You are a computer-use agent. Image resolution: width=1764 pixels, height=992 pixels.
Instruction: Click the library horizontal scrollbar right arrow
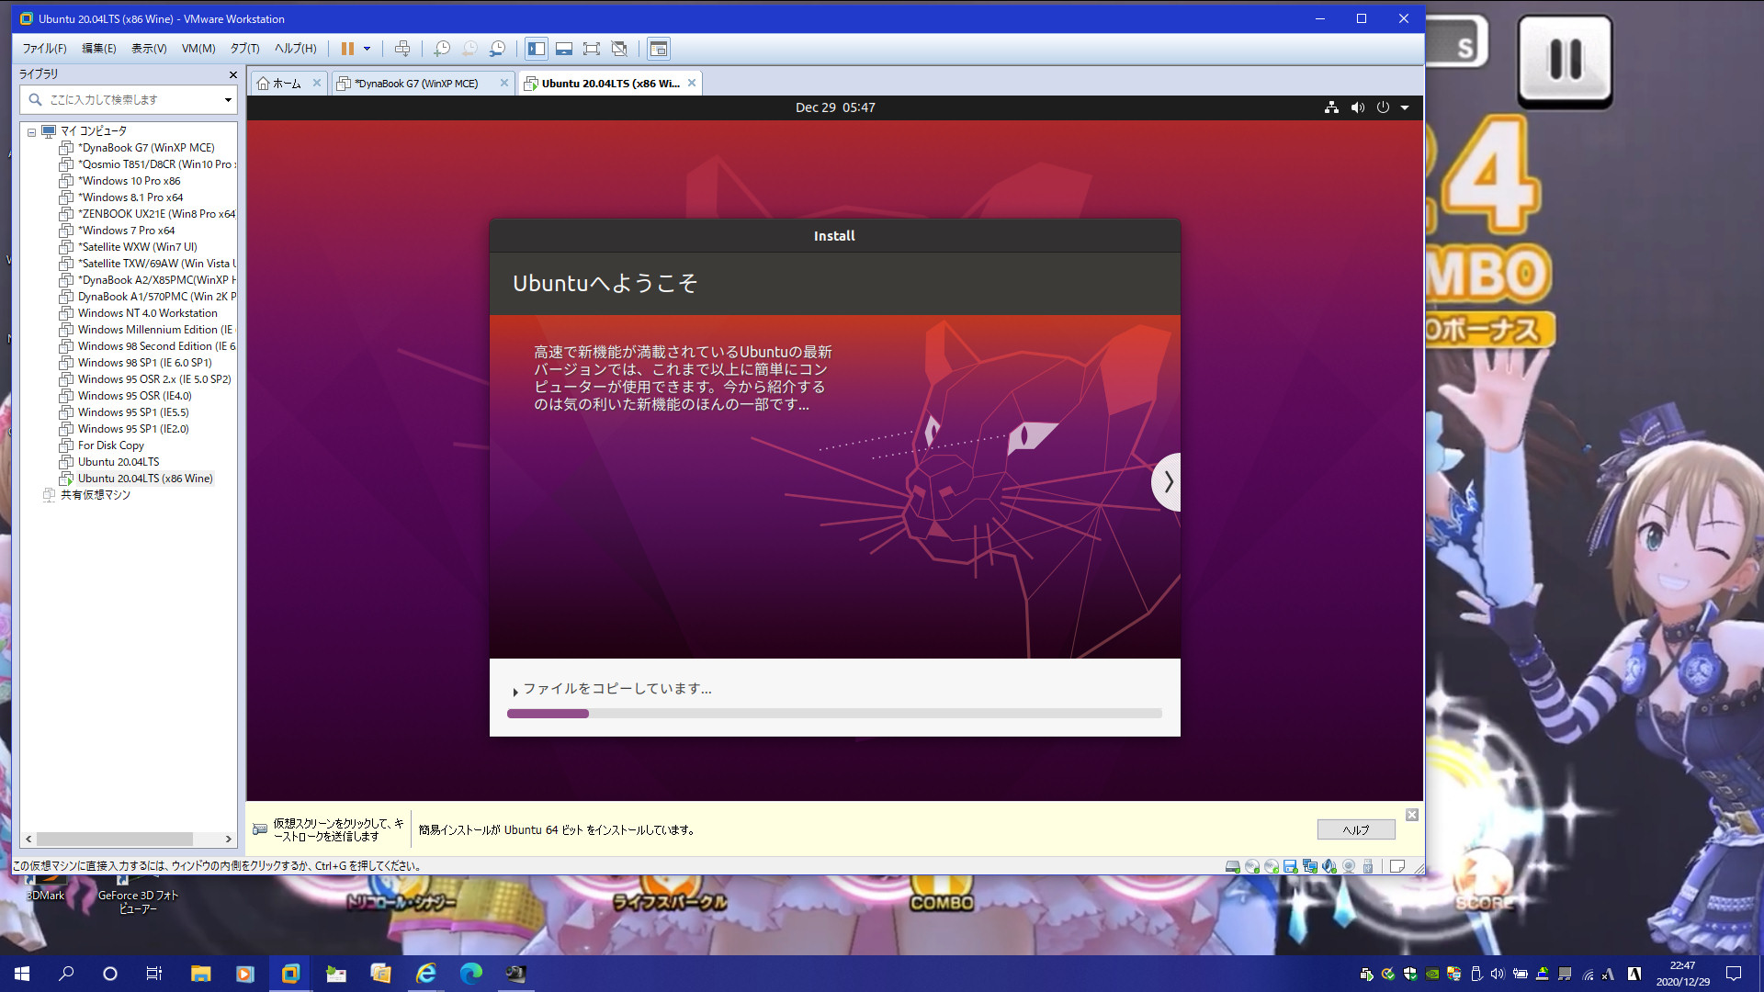click(228, 839)
